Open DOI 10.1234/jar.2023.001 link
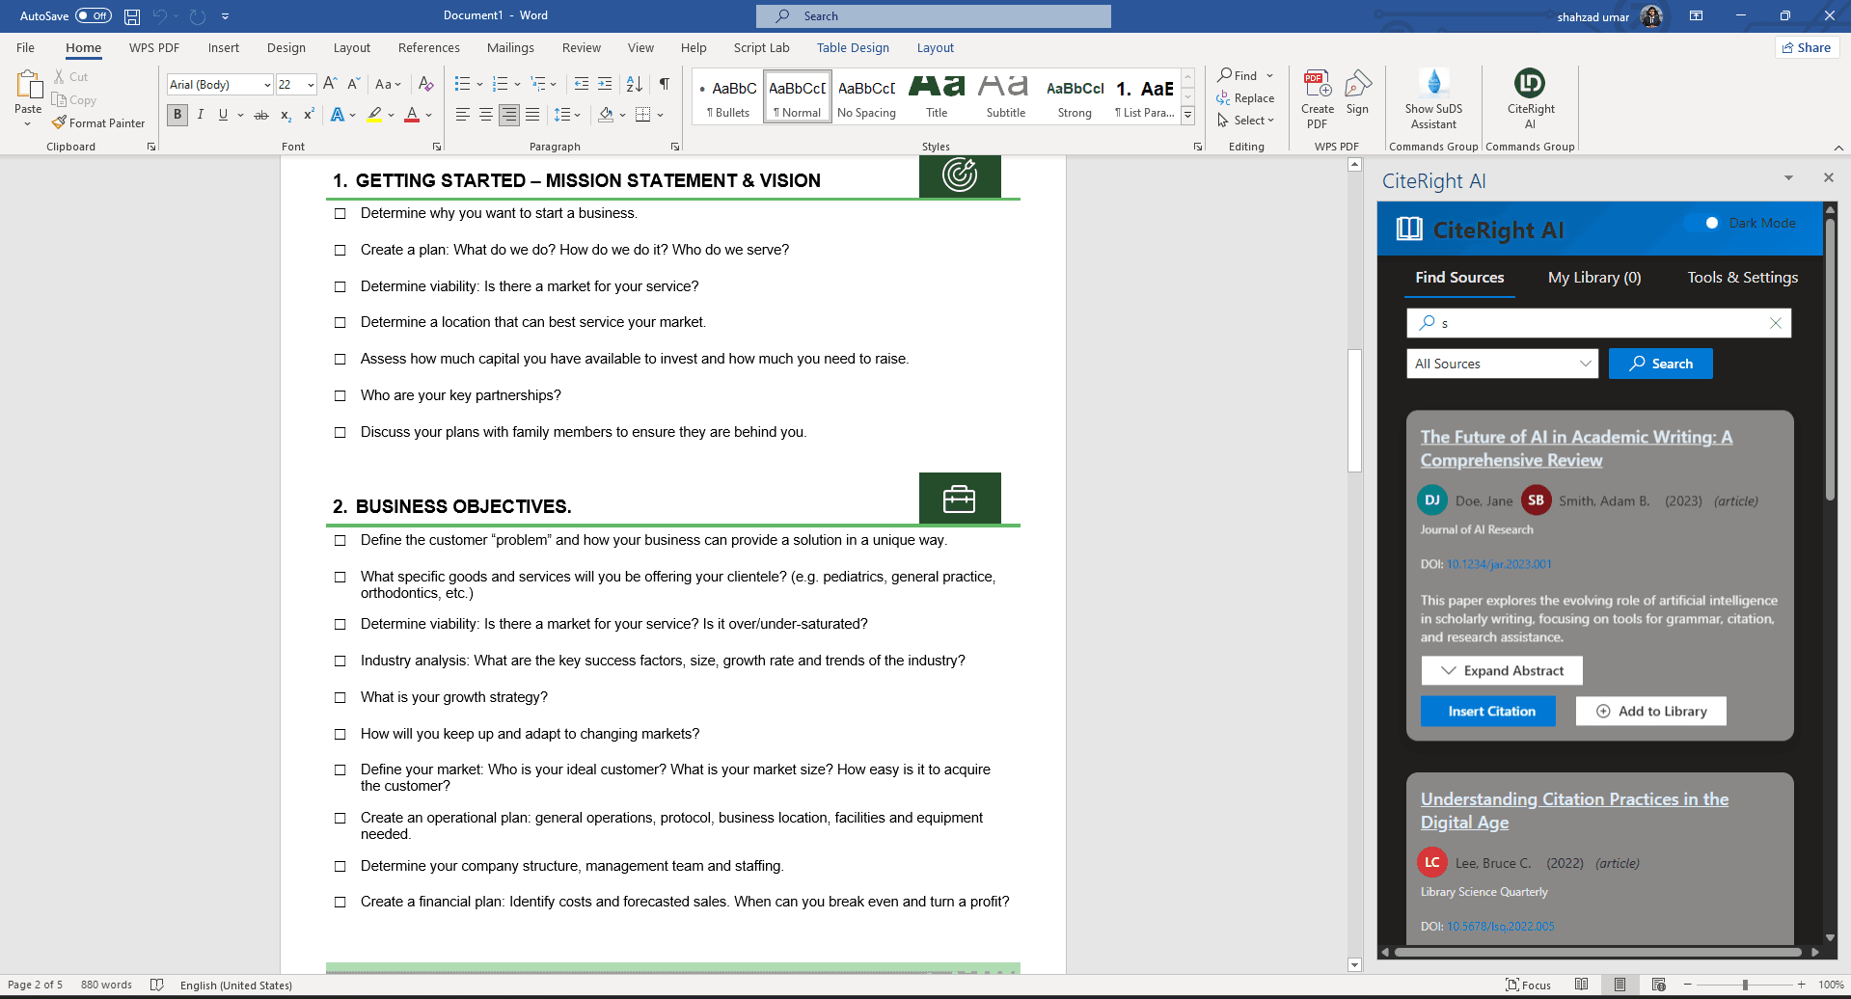1851x999 pixels. (x=1499, y=564)
